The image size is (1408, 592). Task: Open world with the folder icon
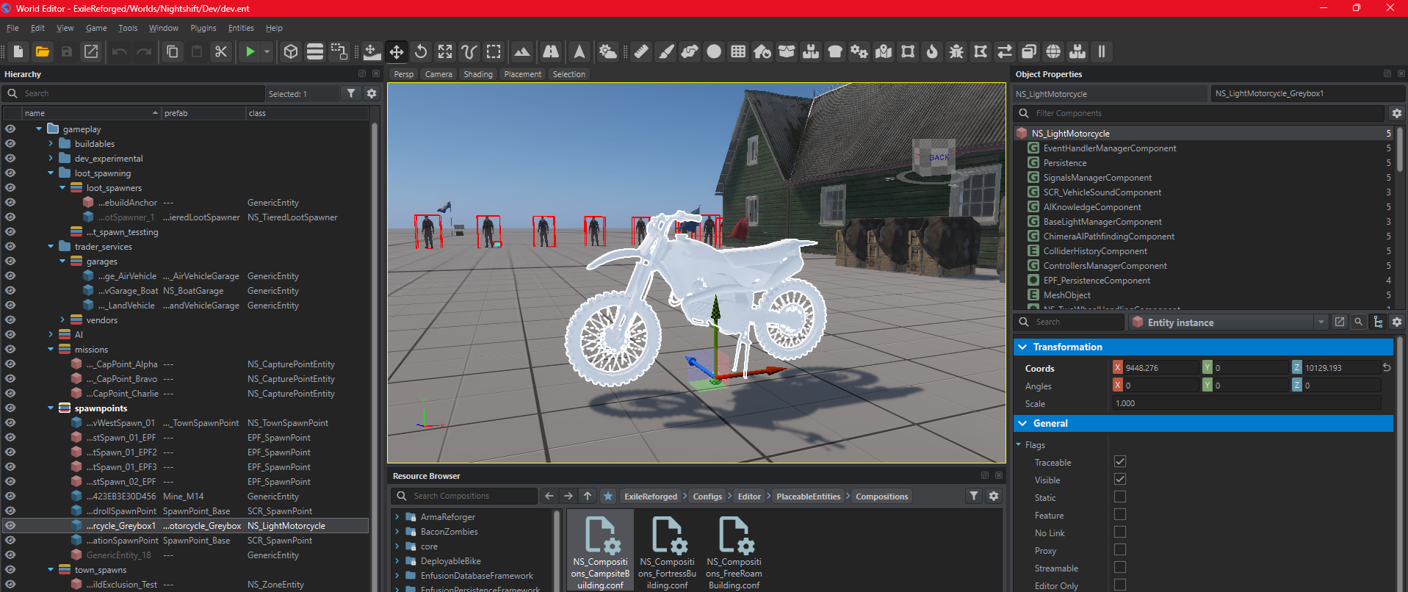pyautogui.click(x=43, y=51)
